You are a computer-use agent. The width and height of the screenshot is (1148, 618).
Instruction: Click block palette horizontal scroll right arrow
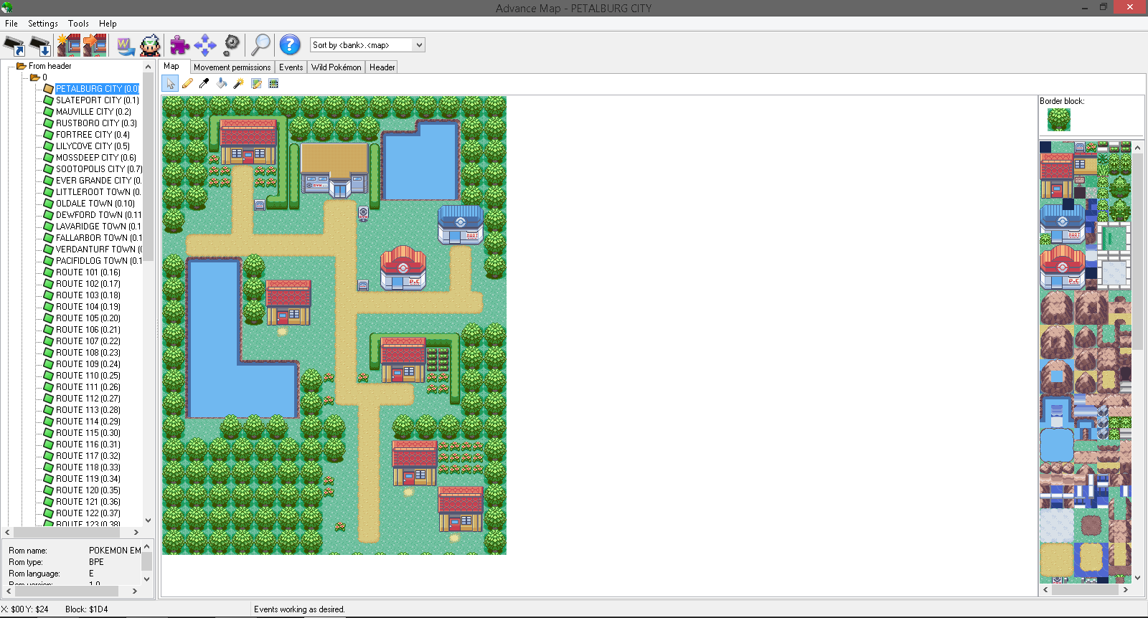(x=1126, y=590)
